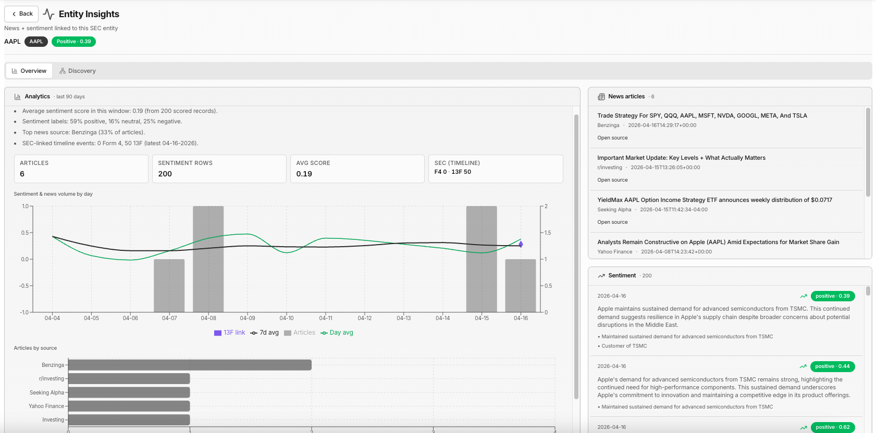The height and width of the screenshot is (433, 876).
Task: Click the dark AAPL ticker badge
Action: pos(36,42)
